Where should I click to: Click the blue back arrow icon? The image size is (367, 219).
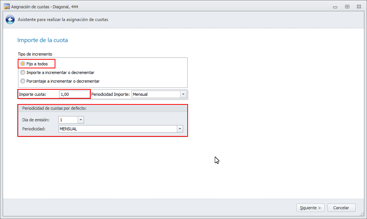pyautogui.click(x=10, y=20)
